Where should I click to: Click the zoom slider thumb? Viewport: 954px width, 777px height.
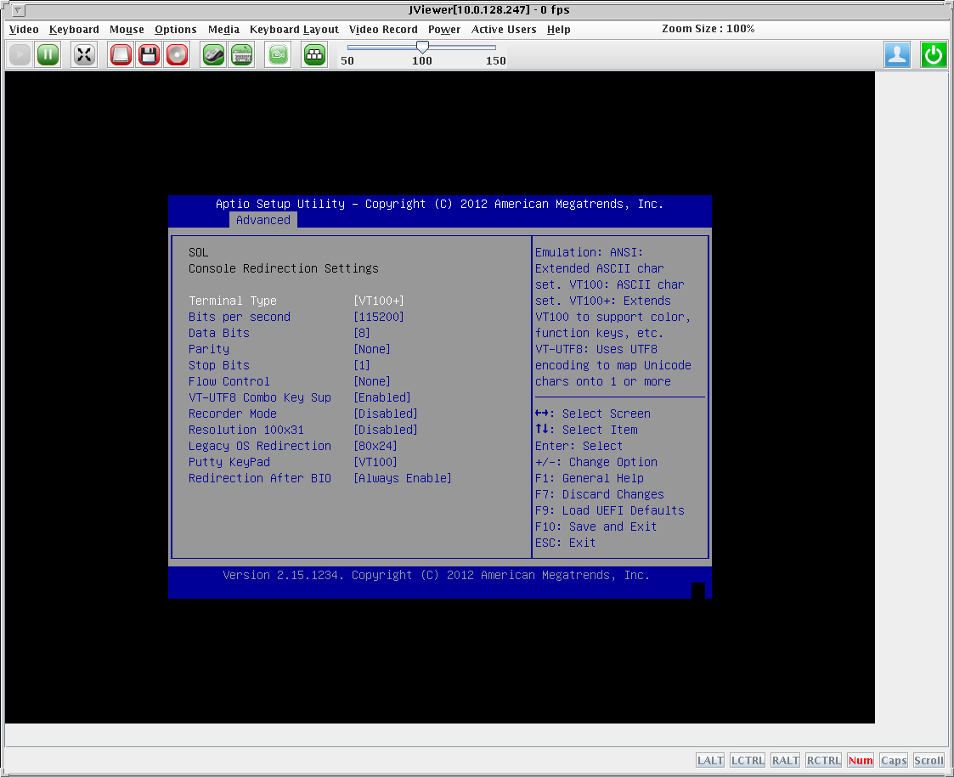coord(422,47)
